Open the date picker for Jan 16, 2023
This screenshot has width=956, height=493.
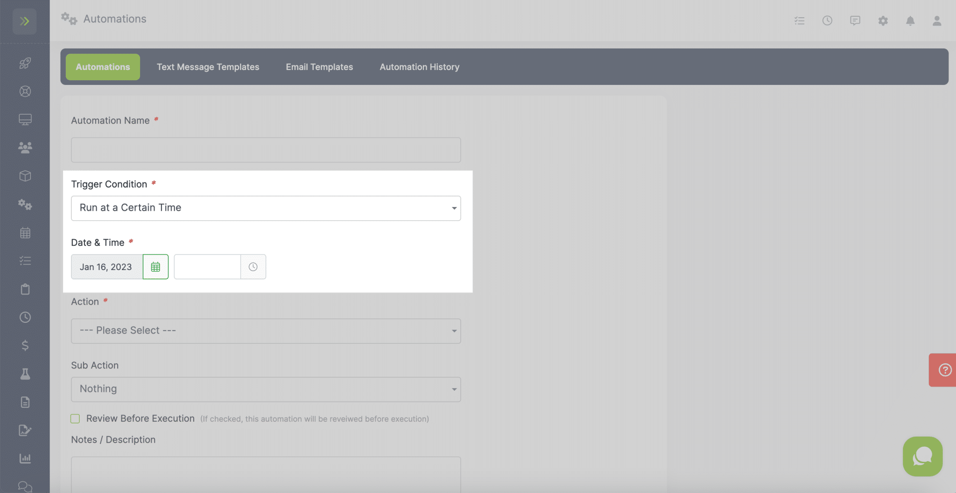155,267
